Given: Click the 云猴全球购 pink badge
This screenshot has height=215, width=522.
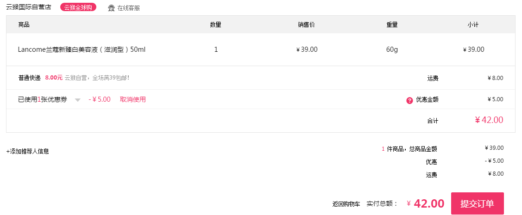Looking at the screenshot, I should pos(78,7).
